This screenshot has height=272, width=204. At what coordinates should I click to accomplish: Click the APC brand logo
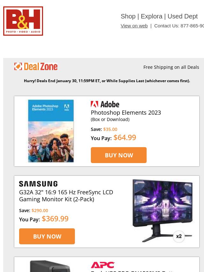tap(103, 265)
